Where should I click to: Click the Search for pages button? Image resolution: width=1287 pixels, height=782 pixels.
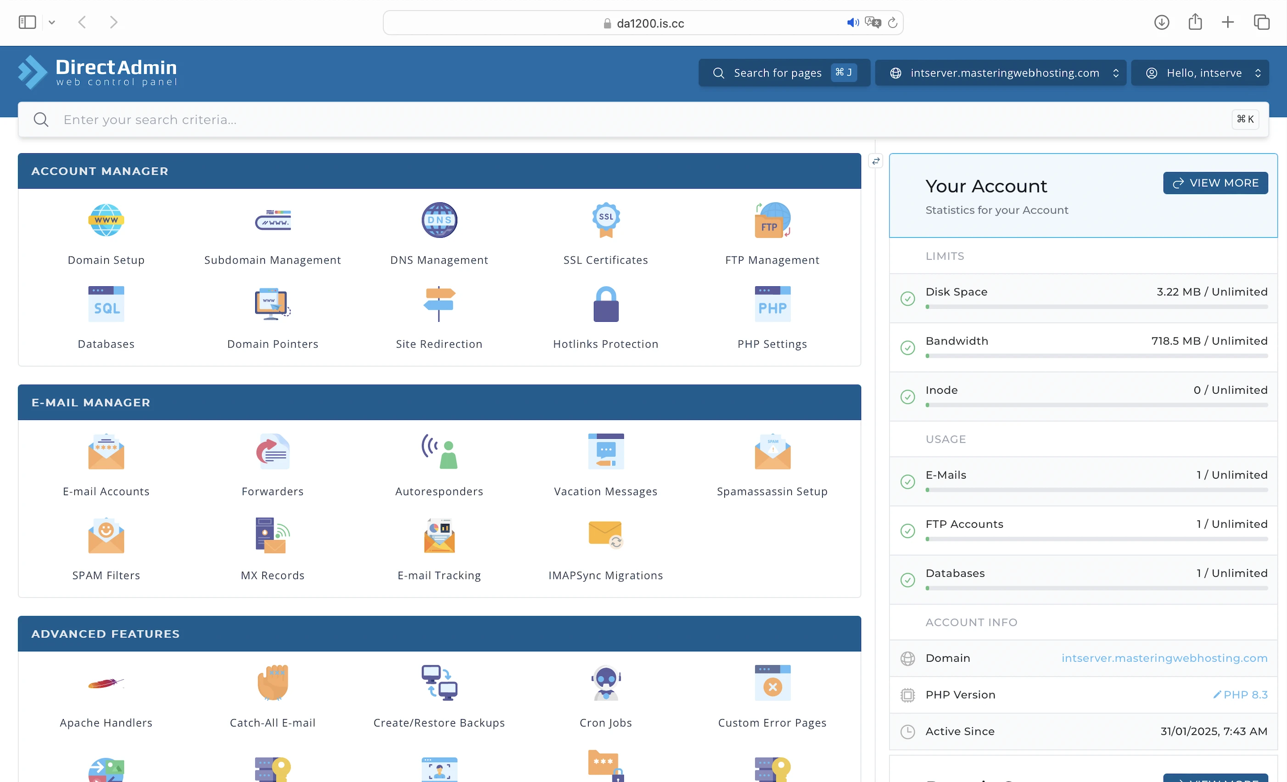click(x=783, y=73)
